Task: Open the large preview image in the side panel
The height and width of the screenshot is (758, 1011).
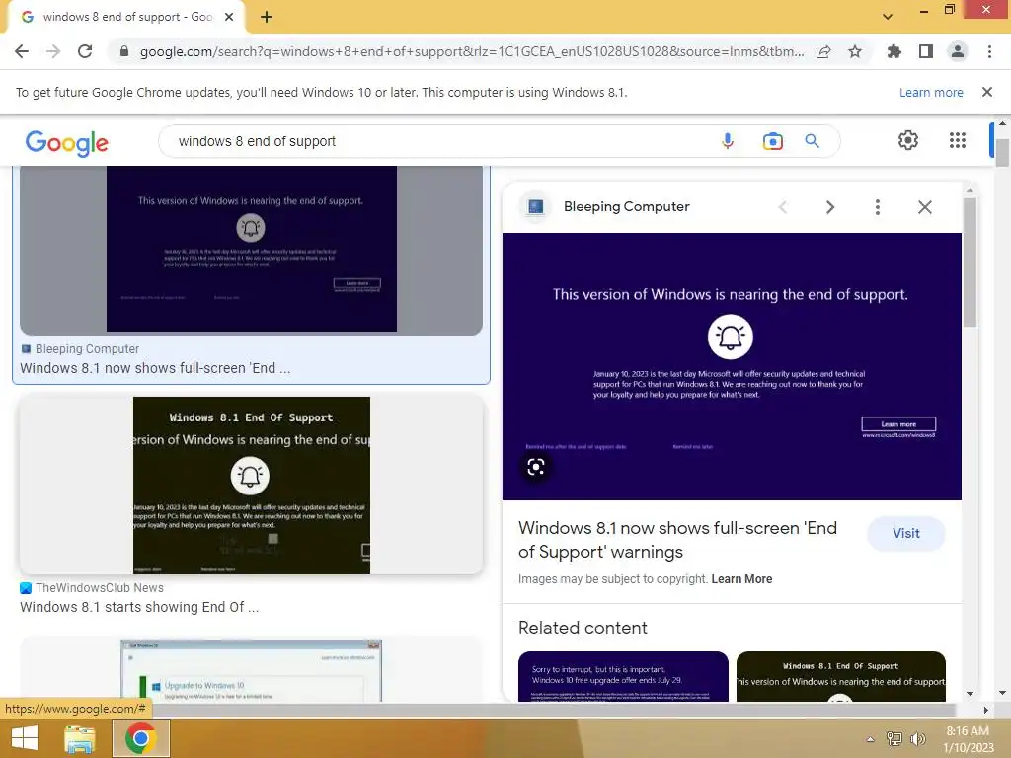Action: [x=732, y=366]
